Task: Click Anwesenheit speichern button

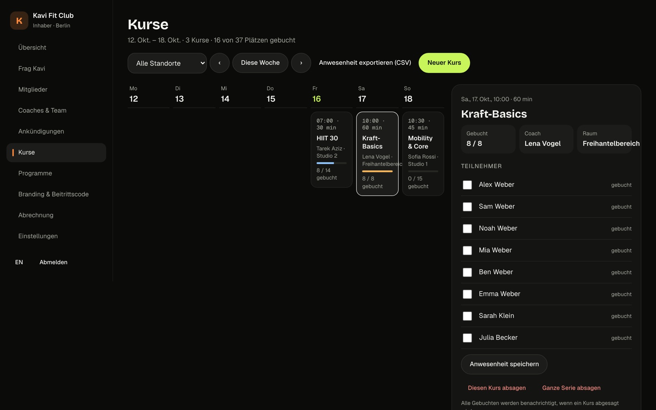Action: click(504, 364)
